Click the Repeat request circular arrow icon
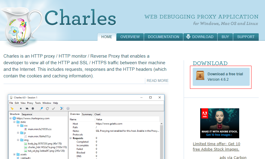 pyautogui.click(x=47, y=108)
